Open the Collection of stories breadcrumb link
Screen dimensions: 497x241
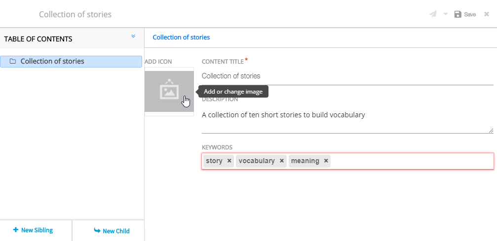181,37
